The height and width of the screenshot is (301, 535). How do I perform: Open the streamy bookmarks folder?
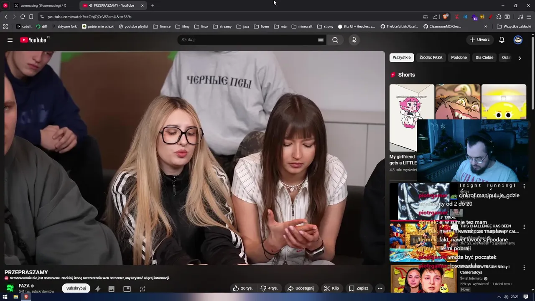coord(222,26)
